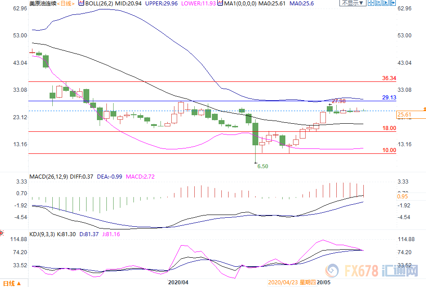
Task: Click the MA1 indicator chart icon
Action: pyautogui.click(x=219, y=3)
